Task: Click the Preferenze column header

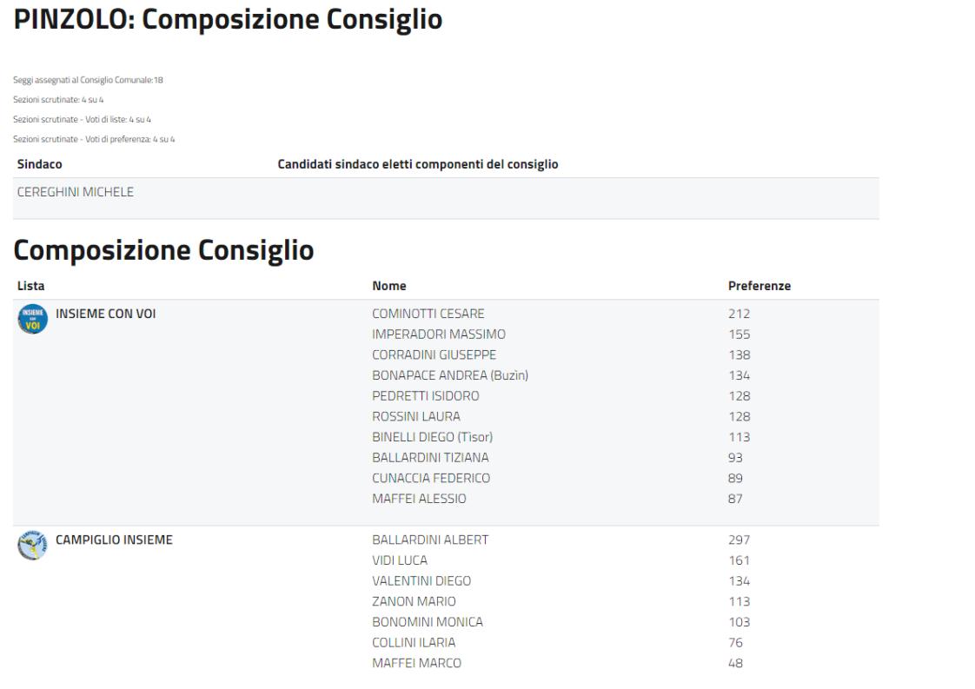Action: [x=759, y=285]
